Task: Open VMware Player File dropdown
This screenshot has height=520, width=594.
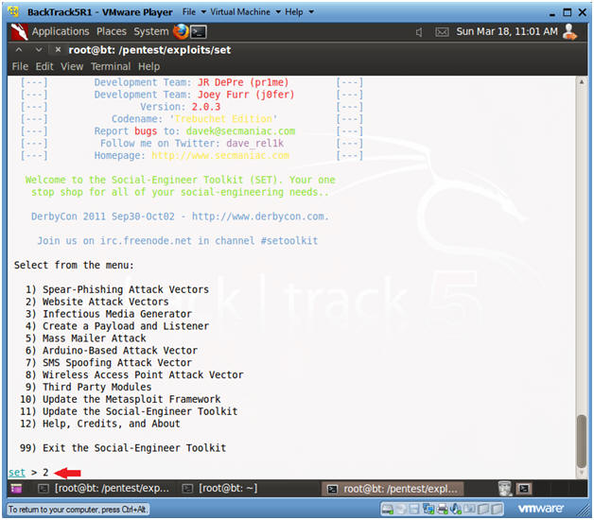Action: pos(194,12)
